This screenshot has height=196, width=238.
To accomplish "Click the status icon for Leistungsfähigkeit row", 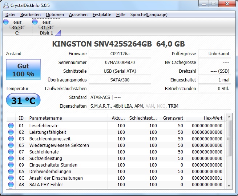I will click(11, 132).
